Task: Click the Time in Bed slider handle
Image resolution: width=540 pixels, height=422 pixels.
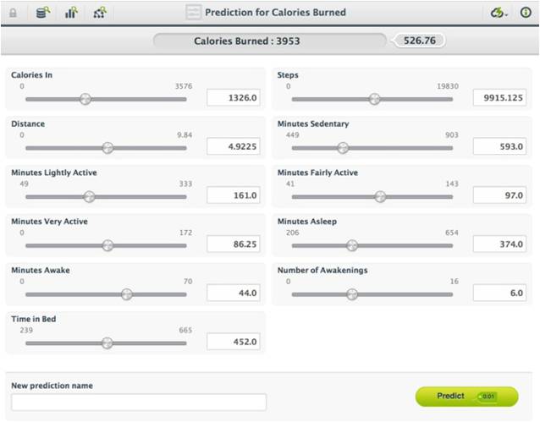Action: click(107, 343)
